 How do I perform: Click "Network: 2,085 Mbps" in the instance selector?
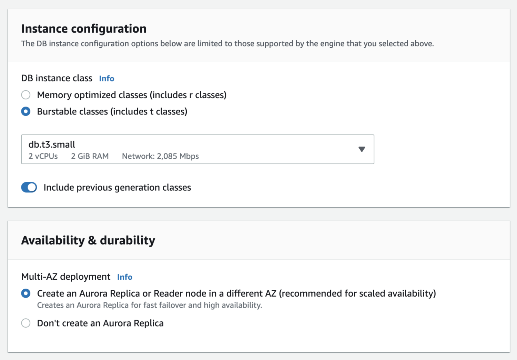(160, 156)
